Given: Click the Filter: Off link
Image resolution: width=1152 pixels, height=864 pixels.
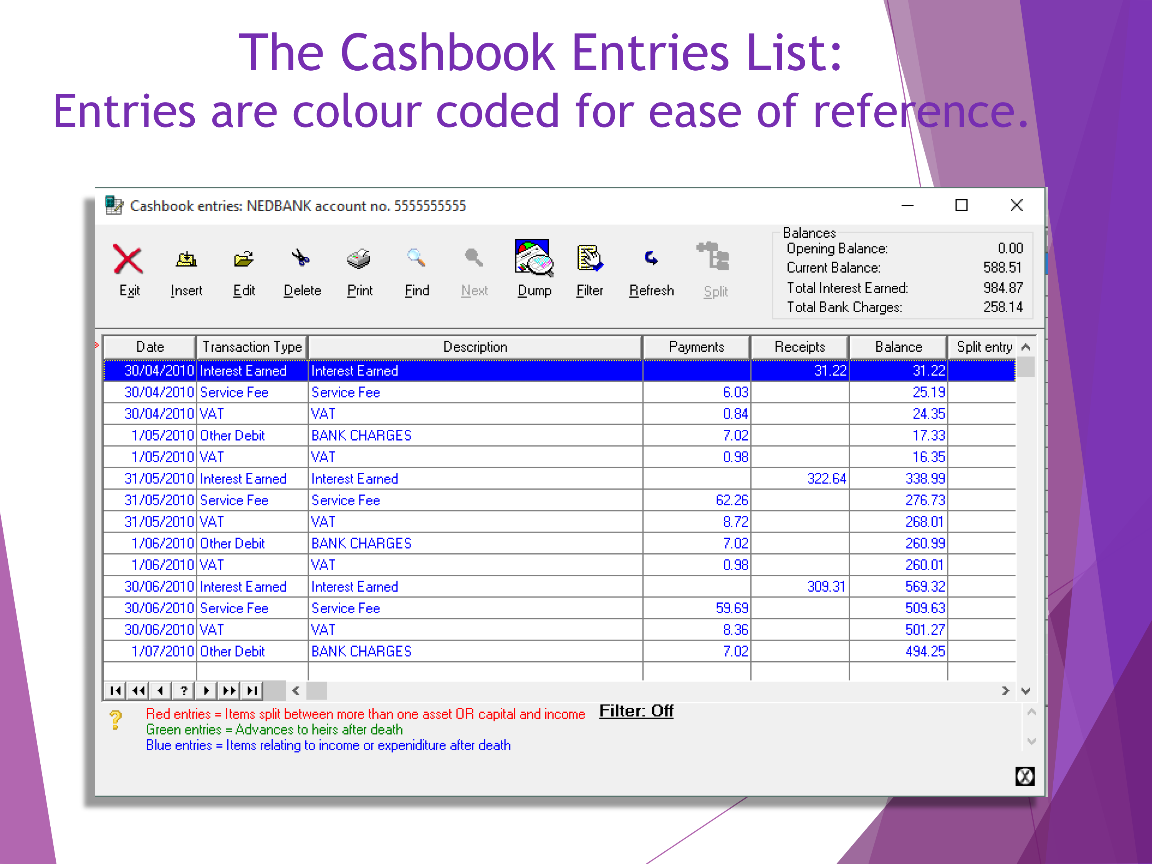Looking at the screenshot, I should click(636, 711).
